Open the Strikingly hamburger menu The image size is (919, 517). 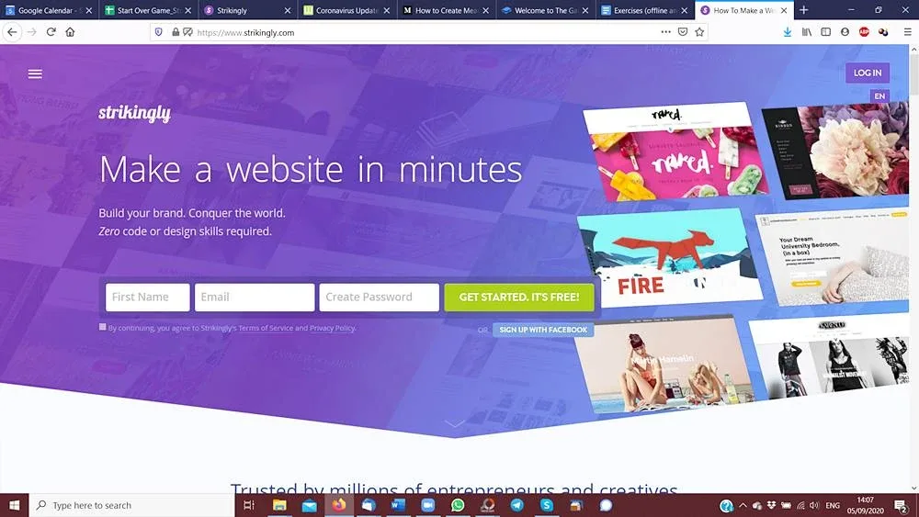click(35, 73)
